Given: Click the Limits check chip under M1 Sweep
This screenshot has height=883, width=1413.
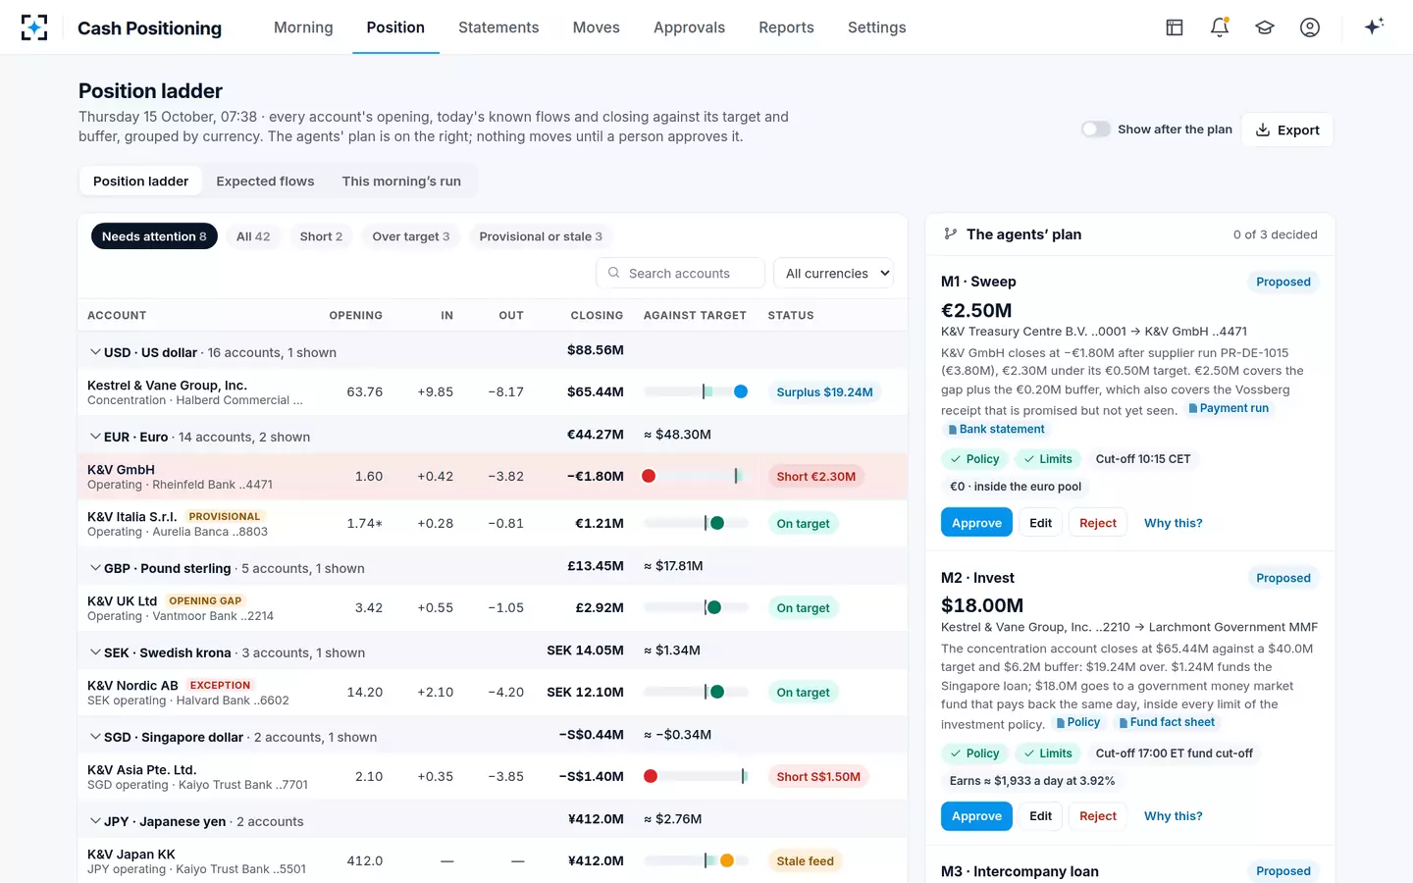Looking at the screenshot, I should (x=1048, y=459).
